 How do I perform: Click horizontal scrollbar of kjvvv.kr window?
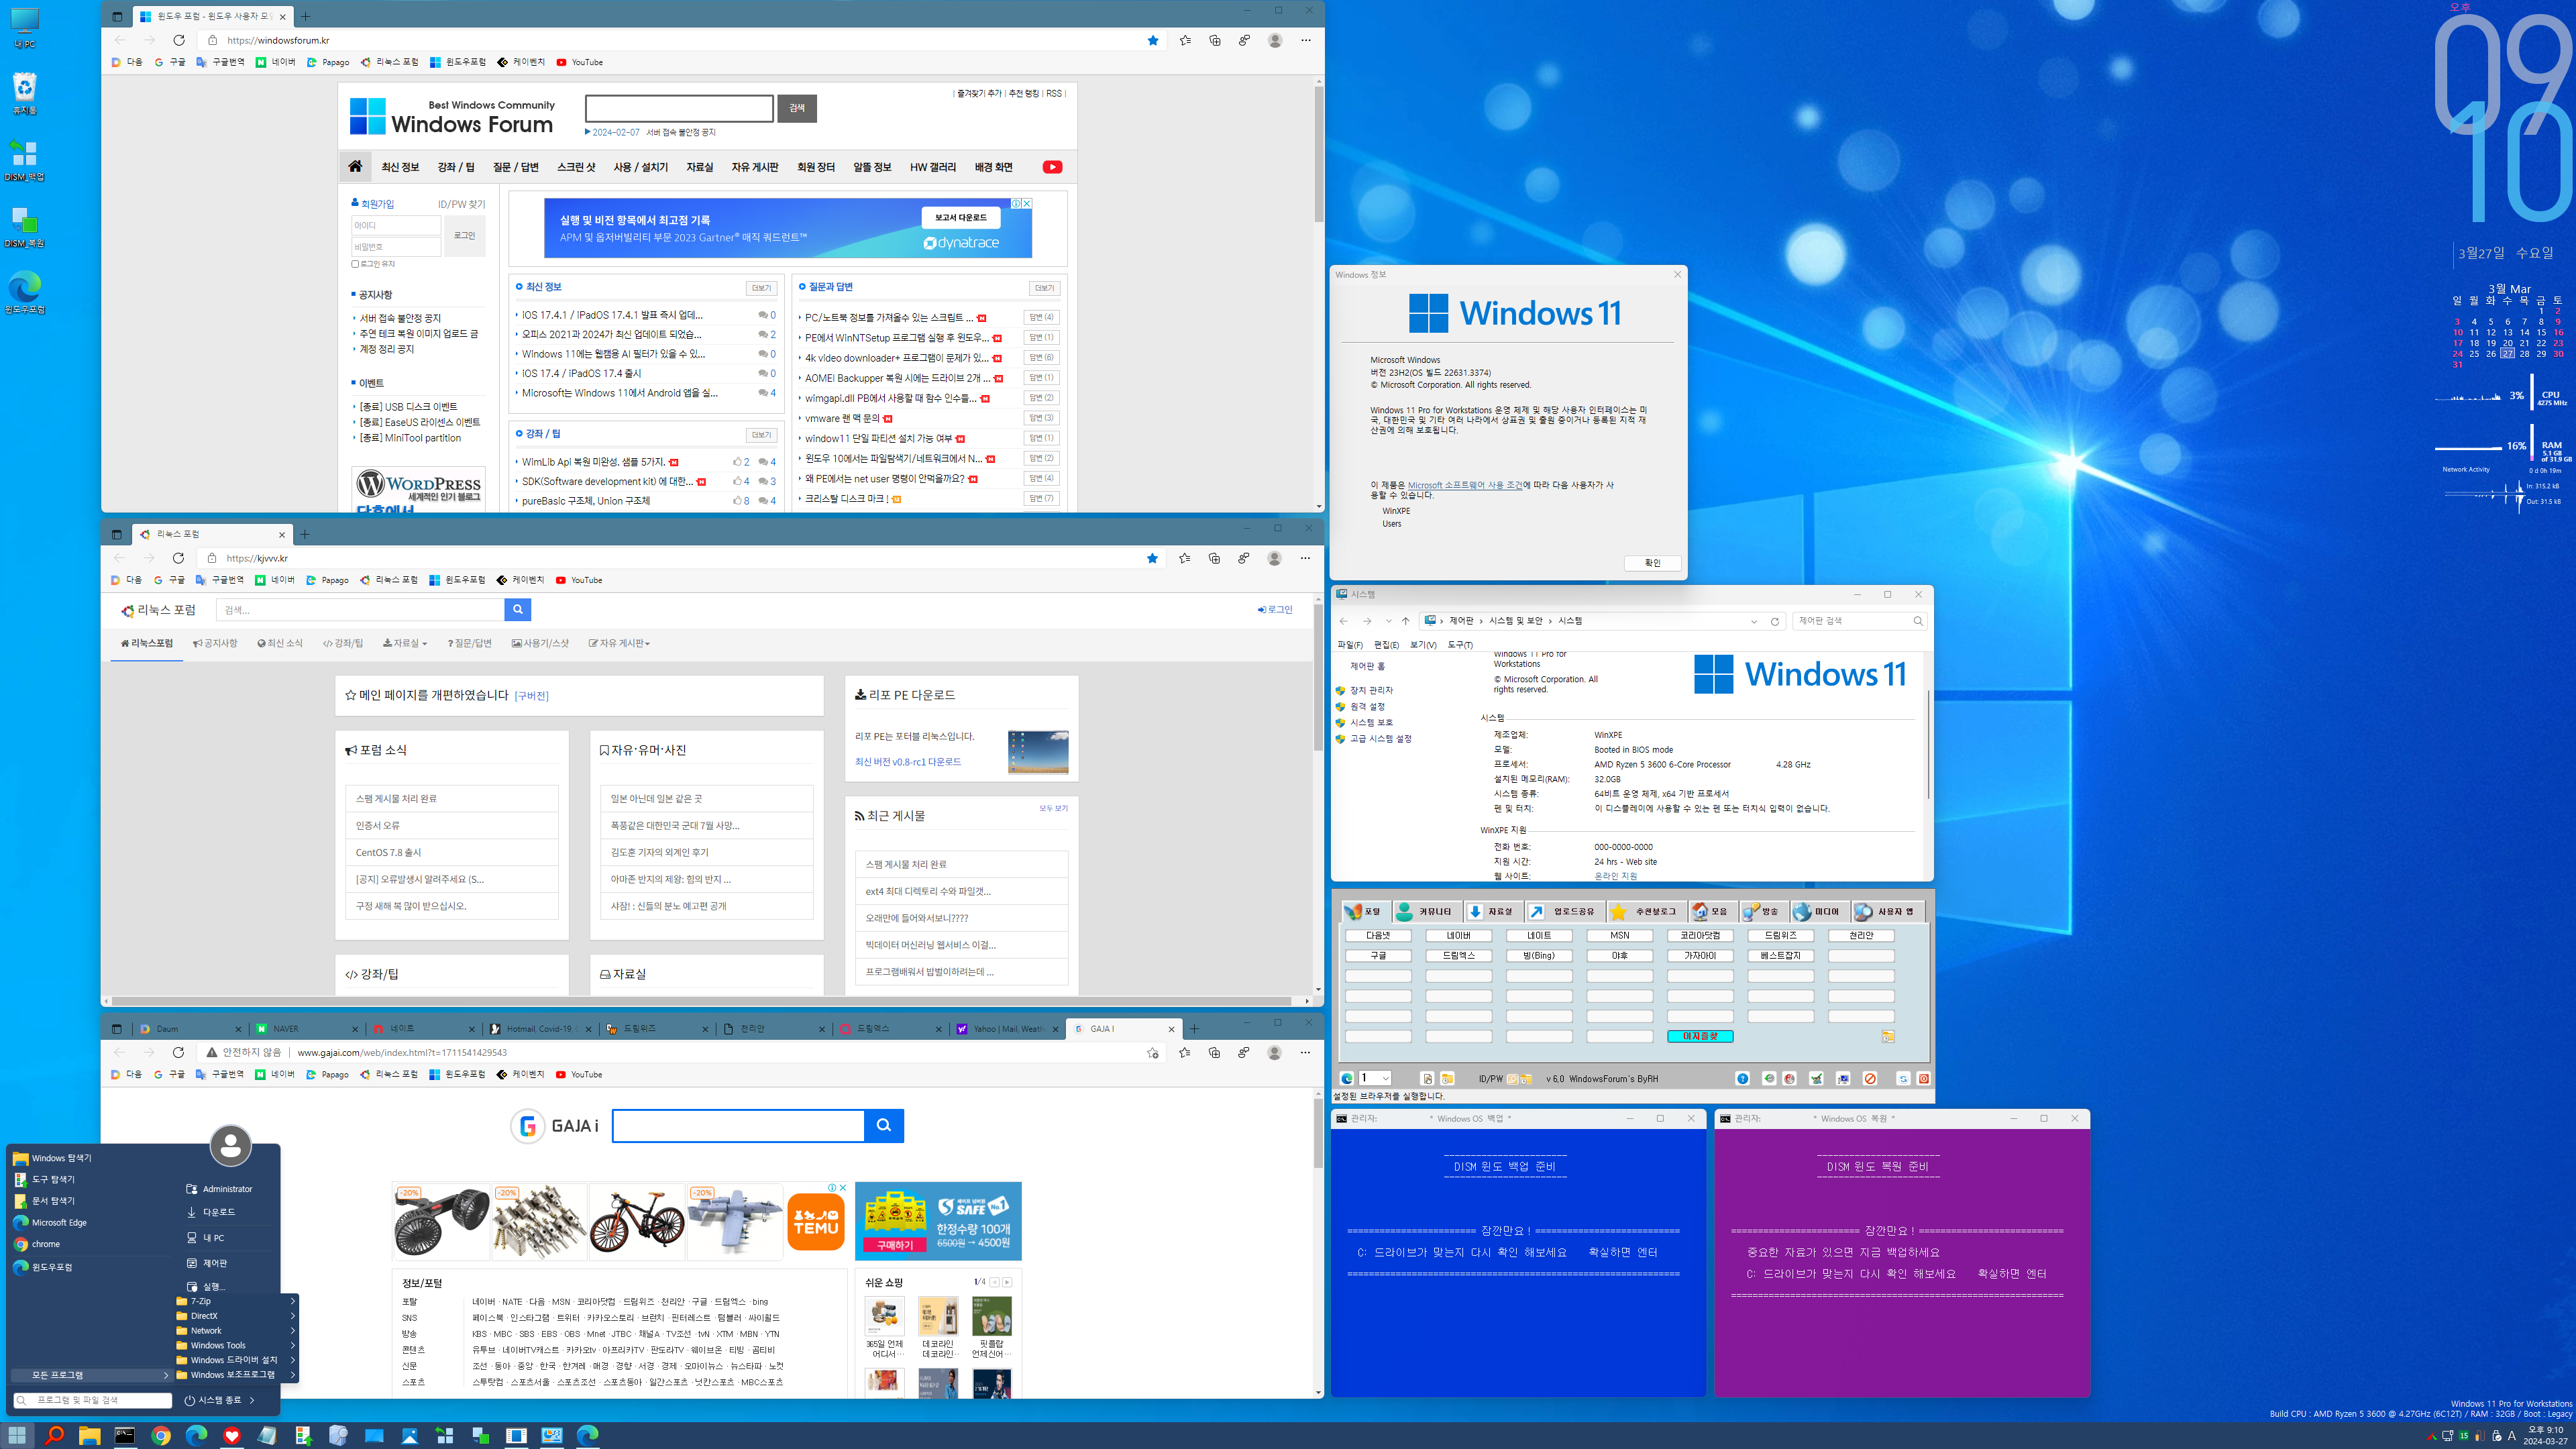[701, 1000]
